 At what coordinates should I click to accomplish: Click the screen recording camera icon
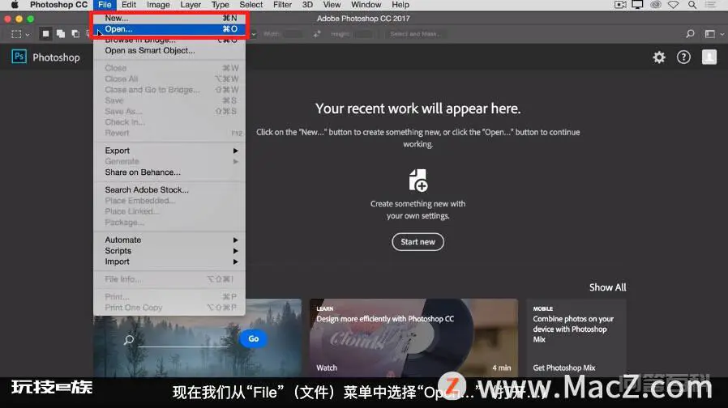(620, 5)
